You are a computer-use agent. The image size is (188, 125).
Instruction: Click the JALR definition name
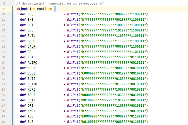click(x=31, y=47)
